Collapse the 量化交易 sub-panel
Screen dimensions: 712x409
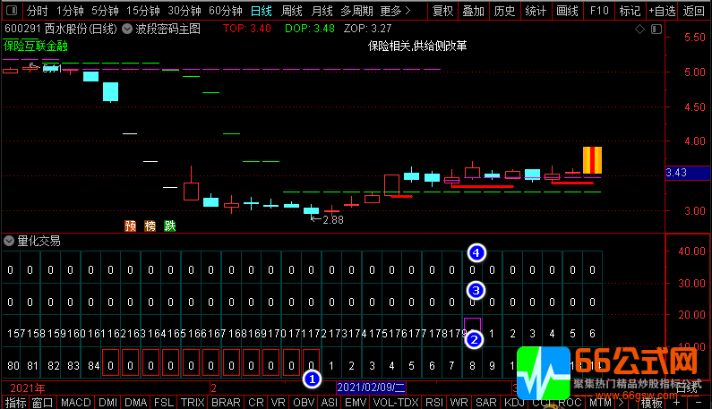[x=9, y=241]
